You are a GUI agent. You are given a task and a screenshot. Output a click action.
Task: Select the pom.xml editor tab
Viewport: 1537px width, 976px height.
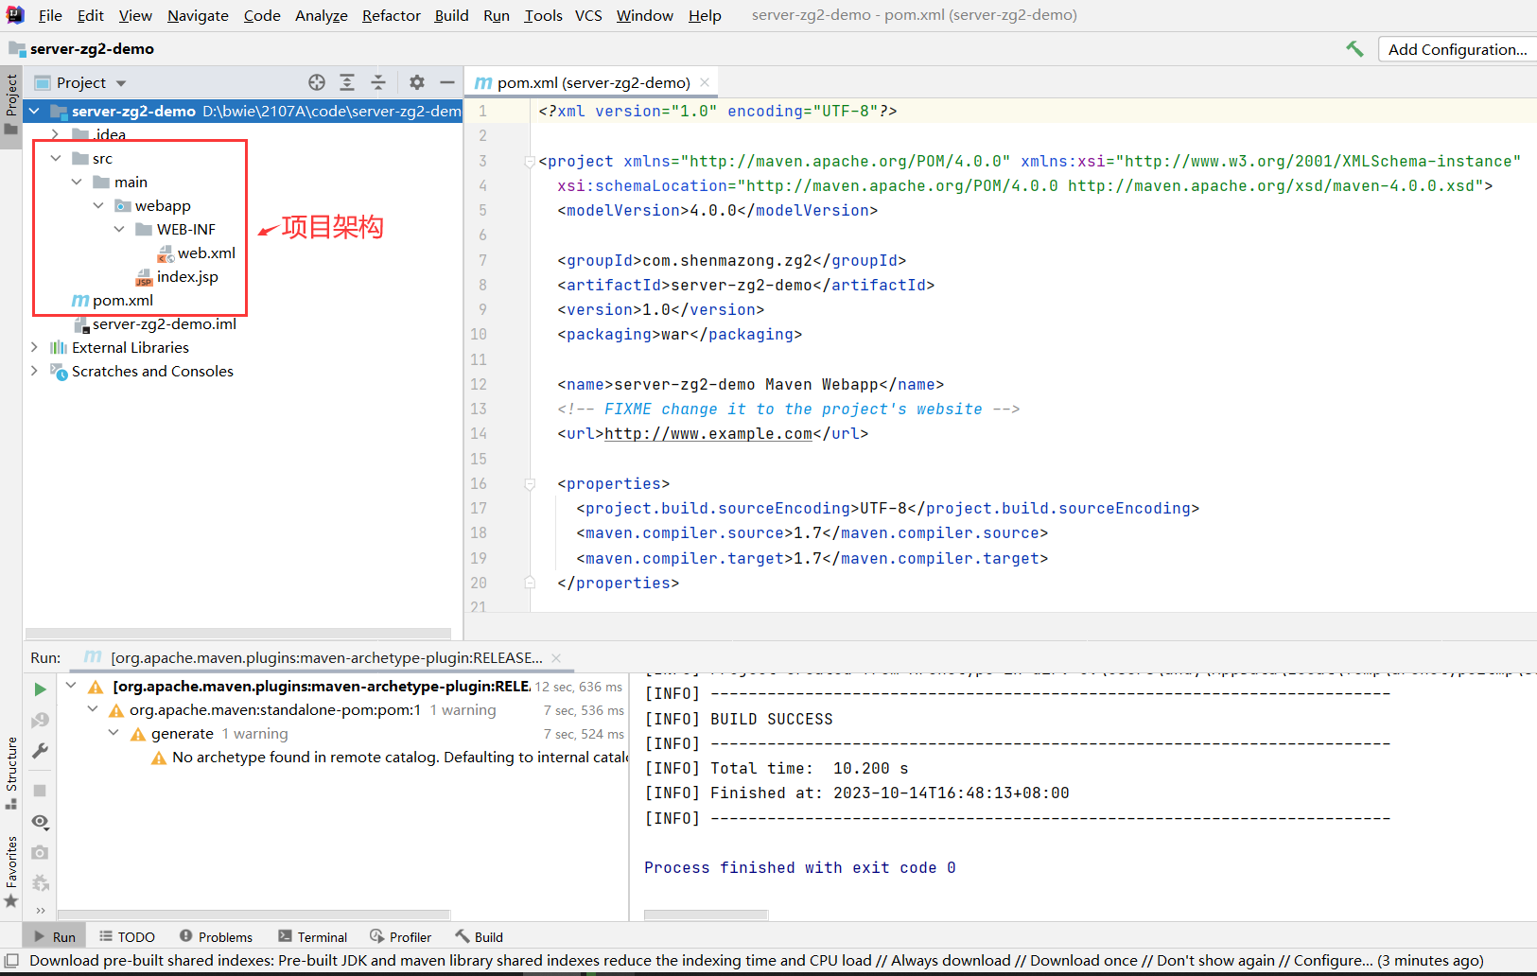point(593,82)
